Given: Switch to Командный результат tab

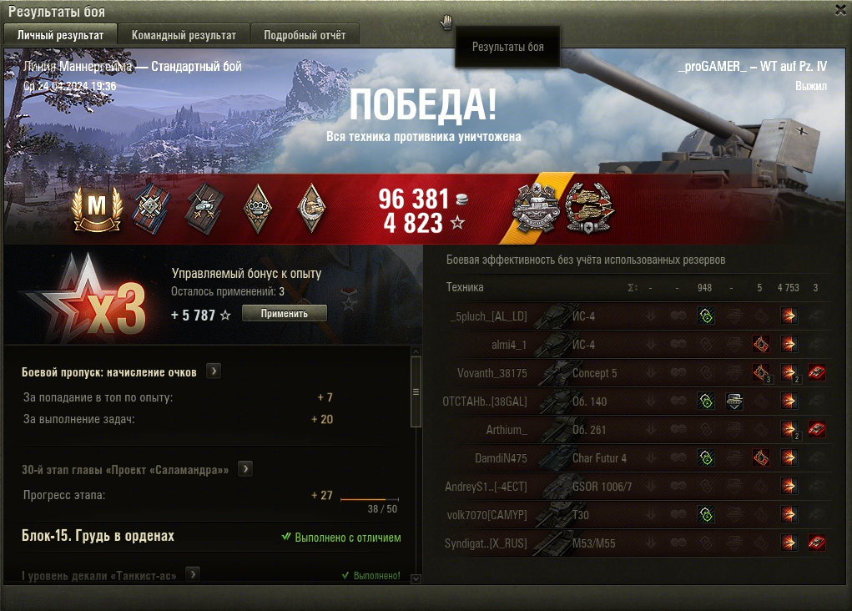Looking at the screenshot, I should pos(184,35).
